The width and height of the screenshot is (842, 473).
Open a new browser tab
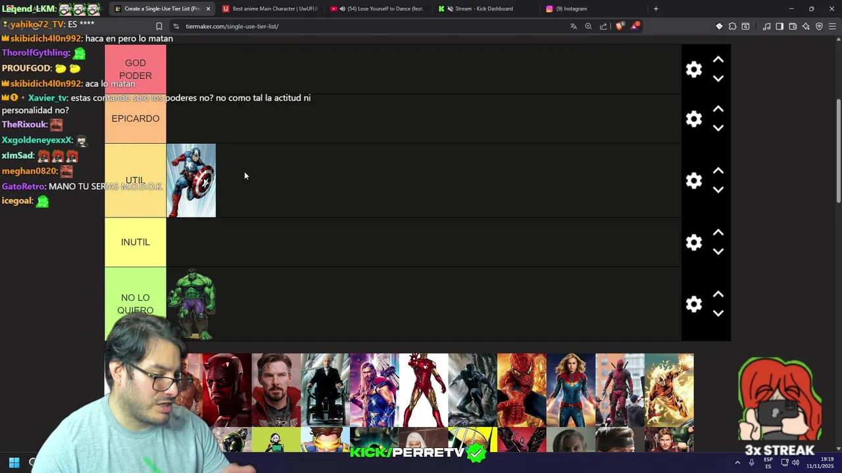click(656, 9)
